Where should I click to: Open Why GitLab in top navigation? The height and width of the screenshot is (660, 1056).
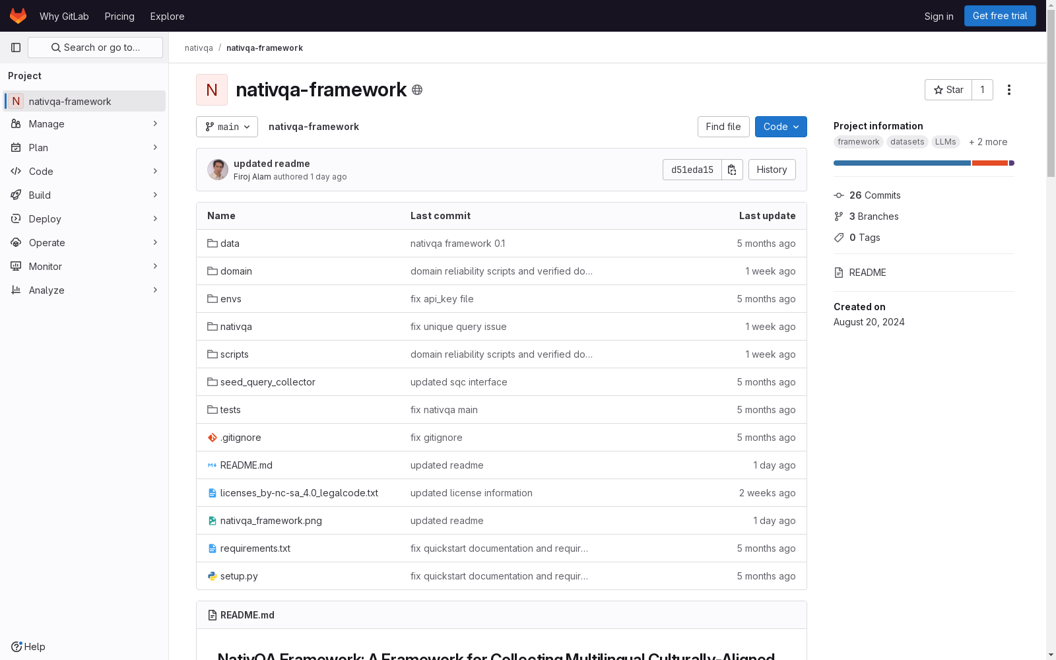(64, 16)
